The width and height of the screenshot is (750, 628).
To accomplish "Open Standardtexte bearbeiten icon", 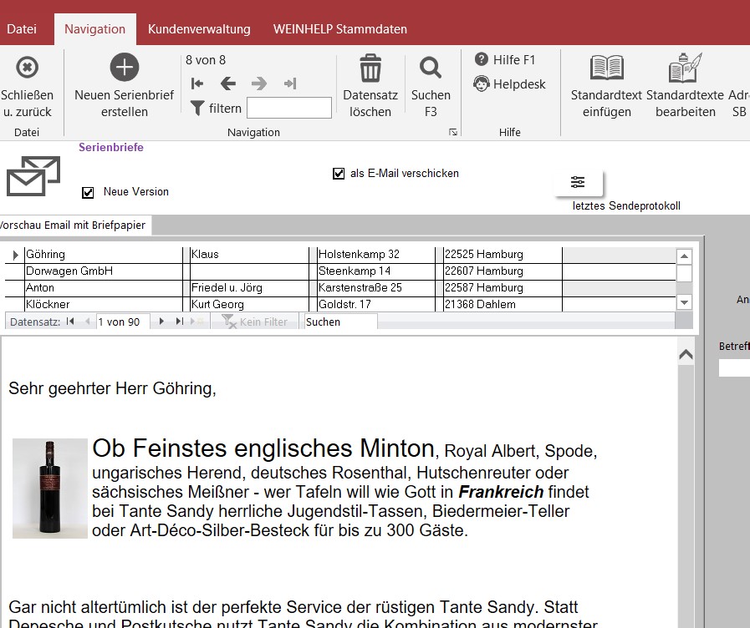I will point(685,68).
